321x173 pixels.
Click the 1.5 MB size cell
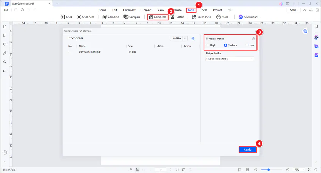(132, 52)
